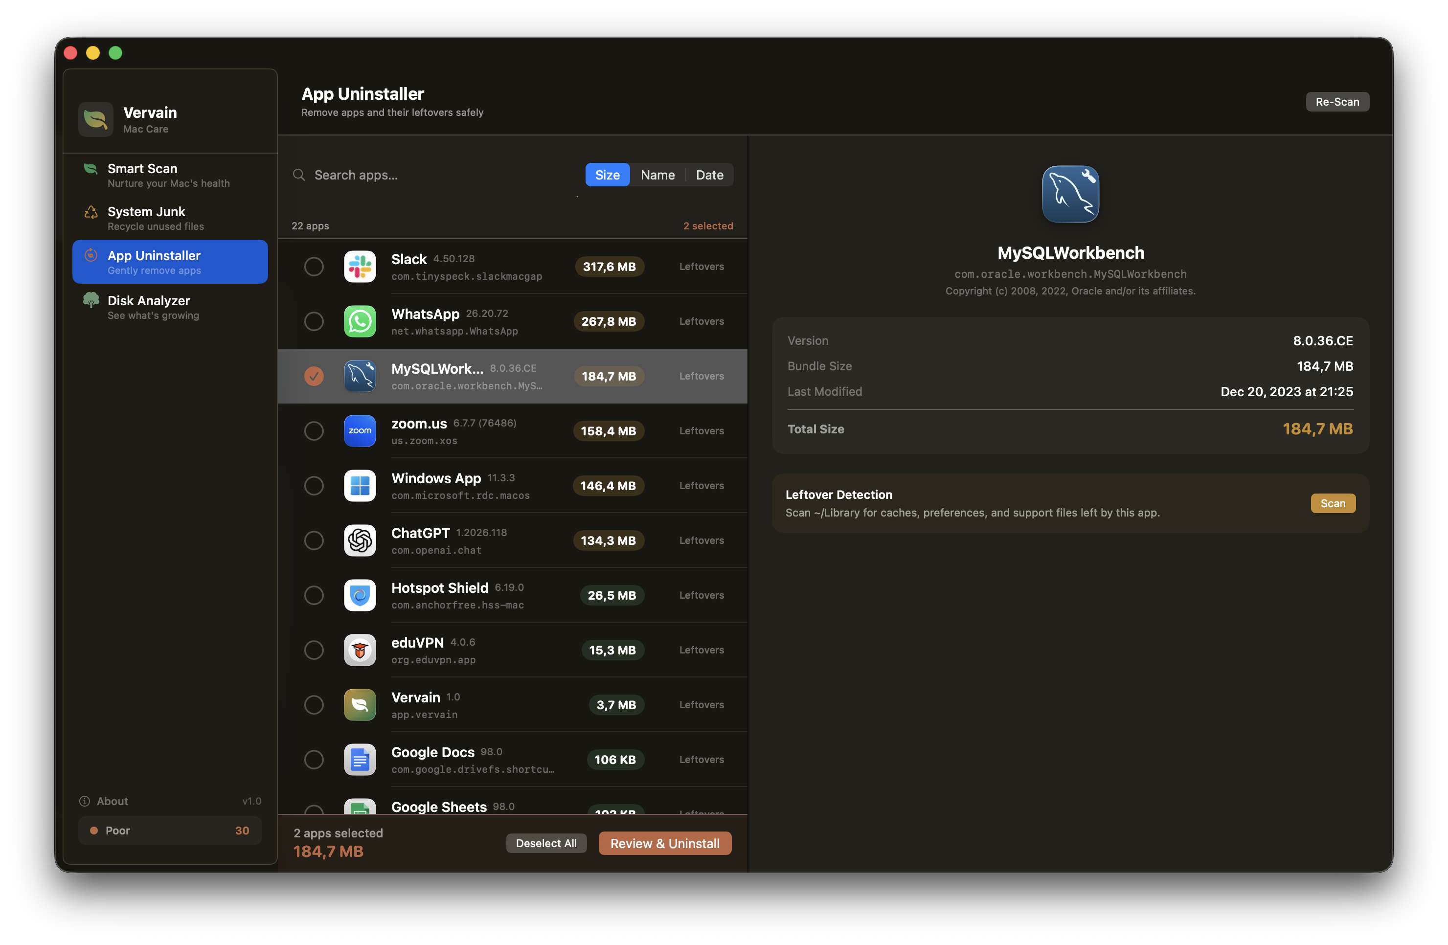Click the Vervain 3,7 MB size badge
Image resolution: width=1448 pixels, height=945 pixels.
coord(616,705)
